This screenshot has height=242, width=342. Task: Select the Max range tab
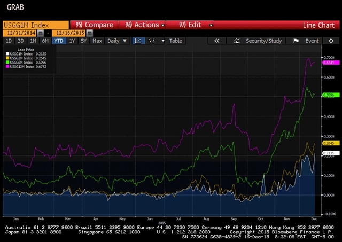[97, 41]
